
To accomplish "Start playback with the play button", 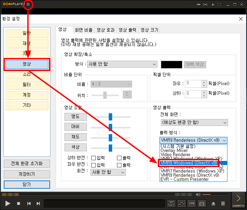I will coord(8,203).
